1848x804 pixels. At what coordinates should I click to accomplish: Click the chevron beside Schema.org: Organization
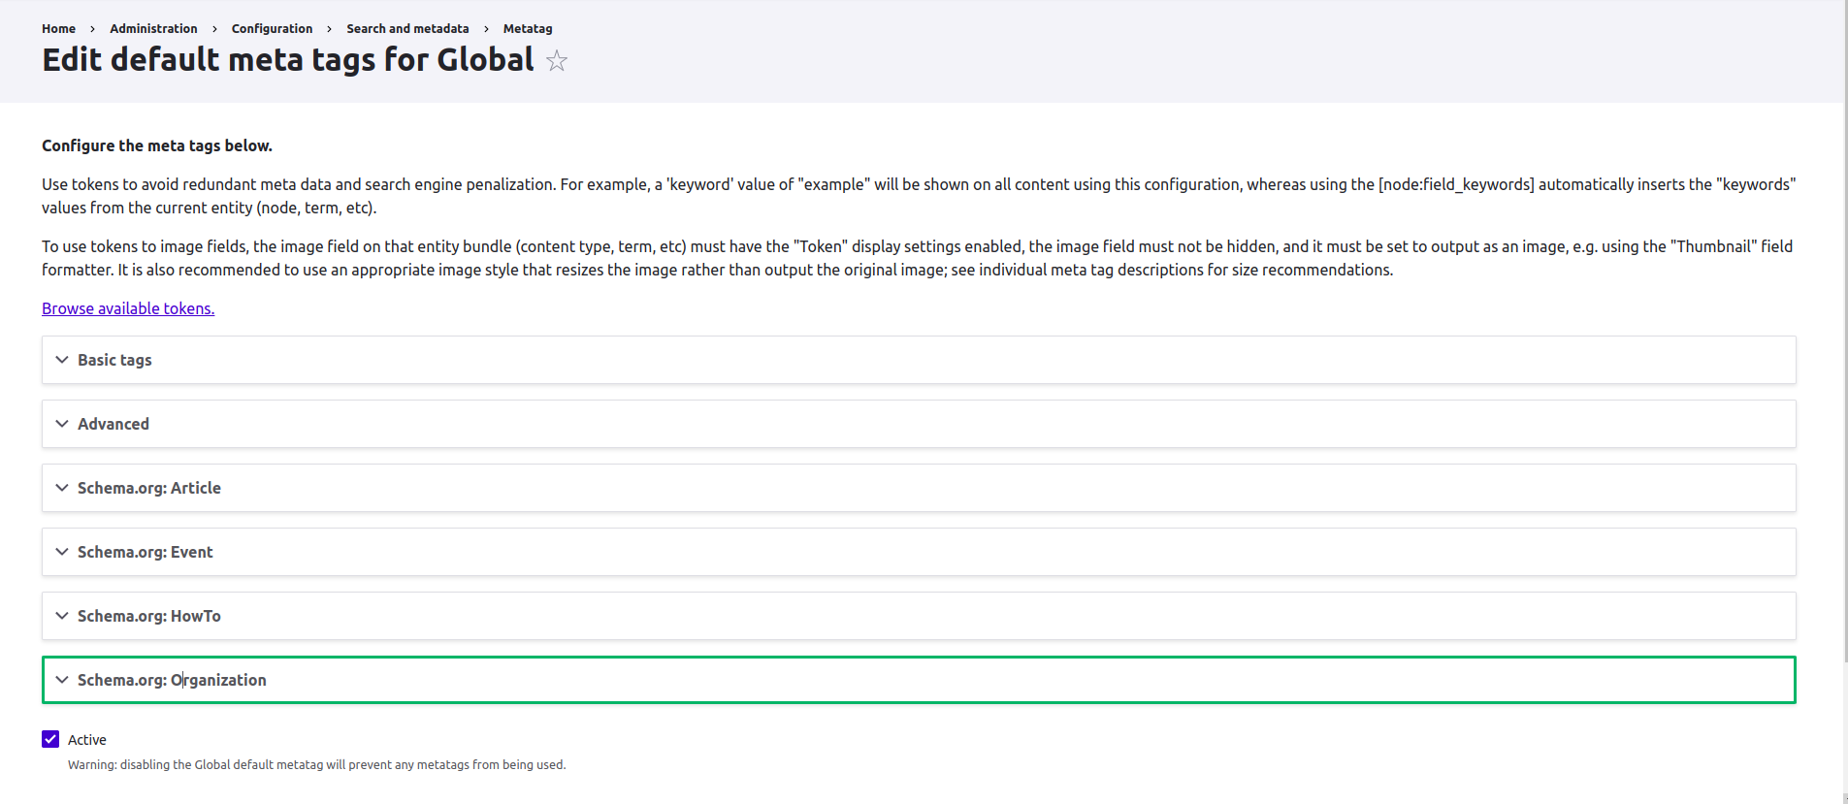point(62,680)
